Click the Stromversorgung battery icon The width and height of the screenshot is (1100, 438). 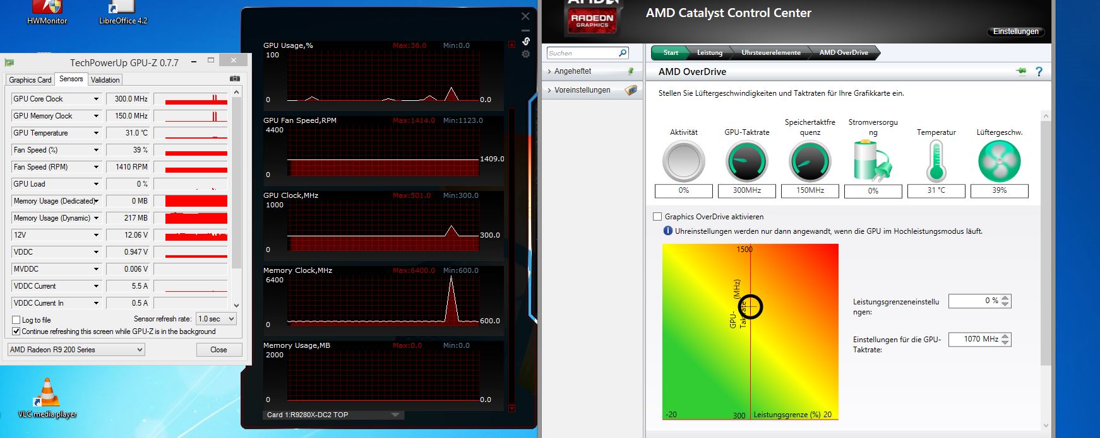pyautogui.click(x=872, y=161)
